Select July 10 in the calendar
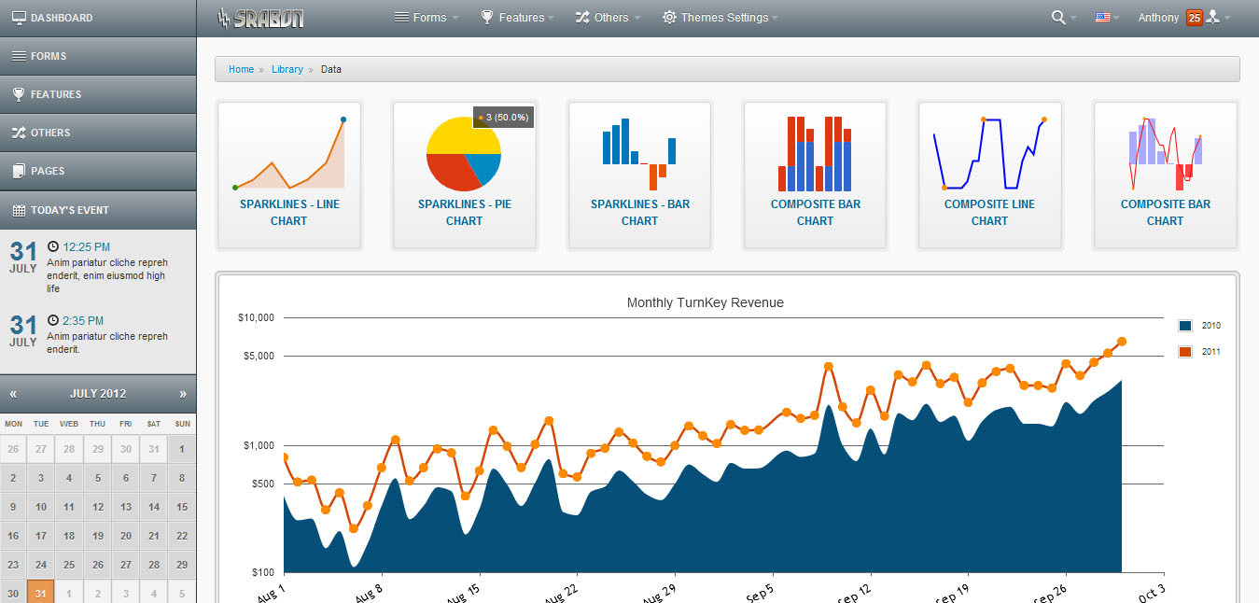Image resolution: width=1259 pixels, height=603 pixels. click(41, 508)
